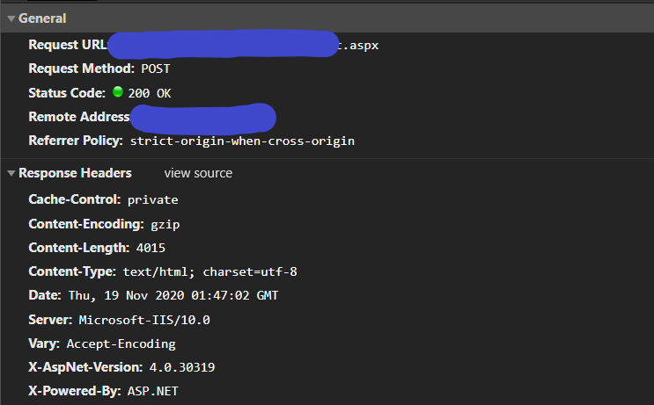The height and width of the screenshot is (405, 654).
Task: Click the Vary Accept-Encoding value
Action: click(x=121, y=344)
